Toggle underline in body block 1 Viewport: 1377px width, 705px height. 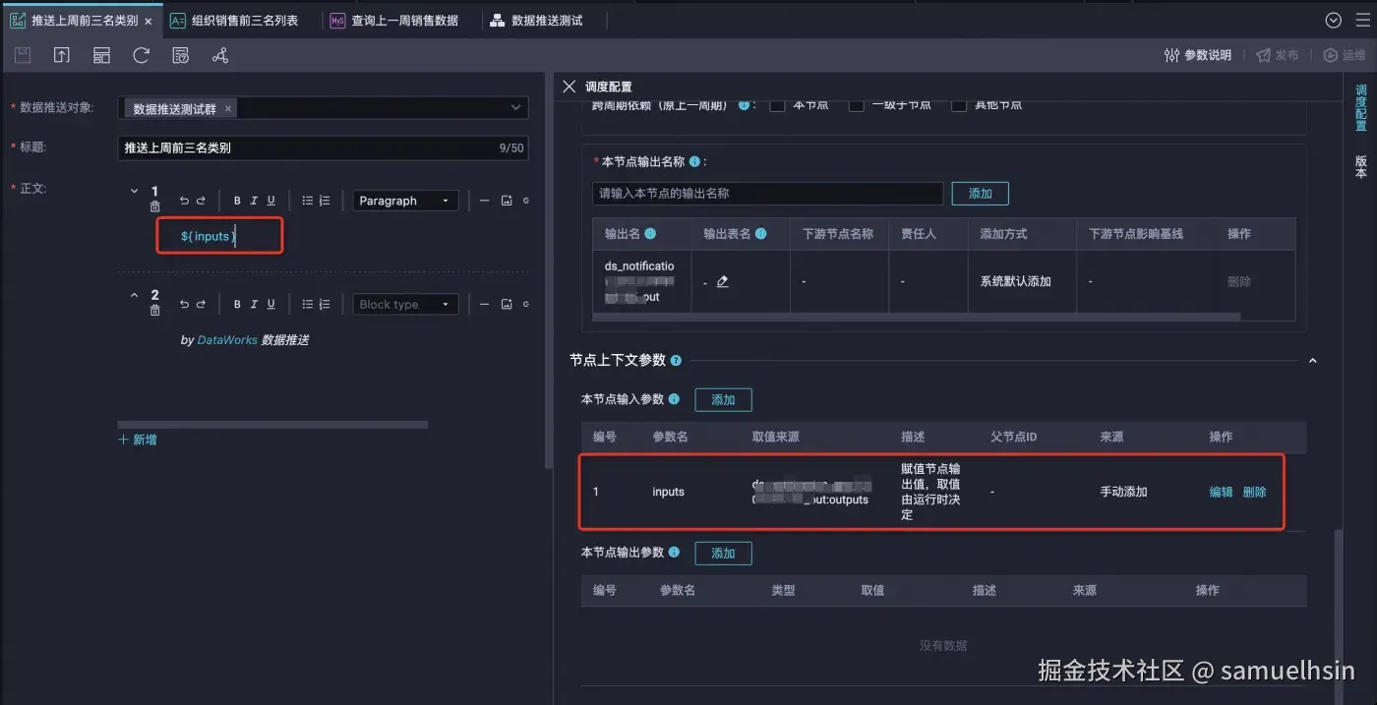[271, 201]
